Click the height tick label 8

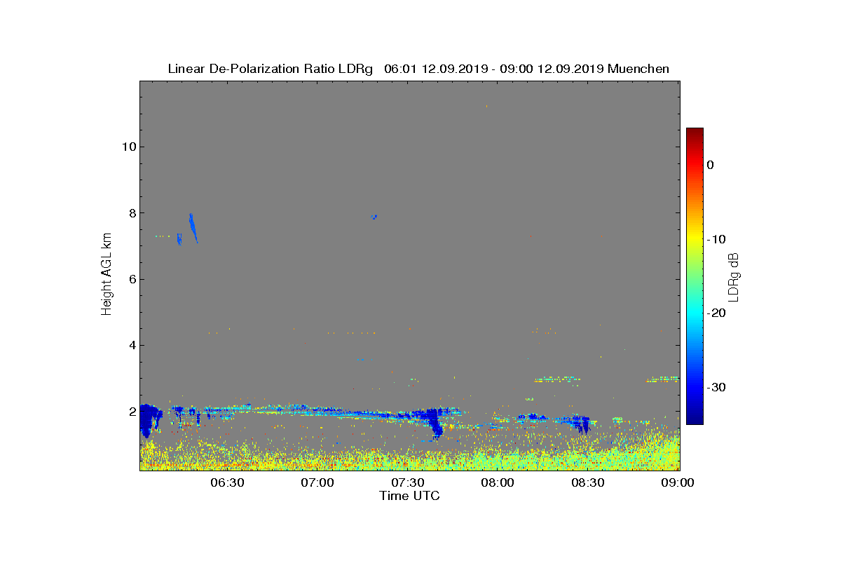(132, 213)
